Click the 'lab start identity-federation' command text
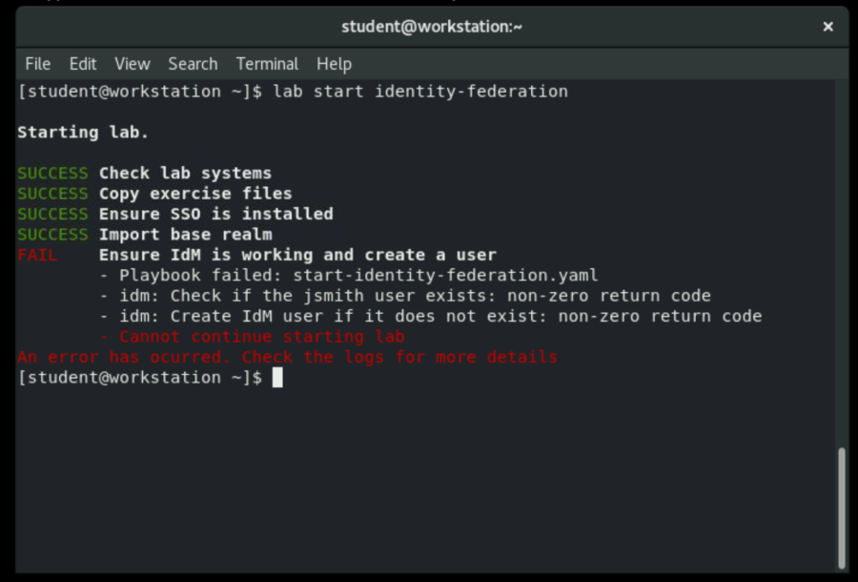The width and height of the screenshot is (858, 582). pos(419,92)
